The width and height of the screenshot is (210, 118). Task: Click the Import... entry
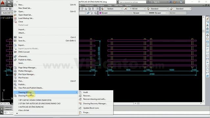pyautogui.click(x=46, y=29)
